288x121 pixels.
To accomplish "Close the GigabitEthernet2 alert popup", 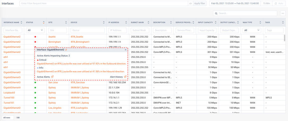I will click(x=126, y=50).
